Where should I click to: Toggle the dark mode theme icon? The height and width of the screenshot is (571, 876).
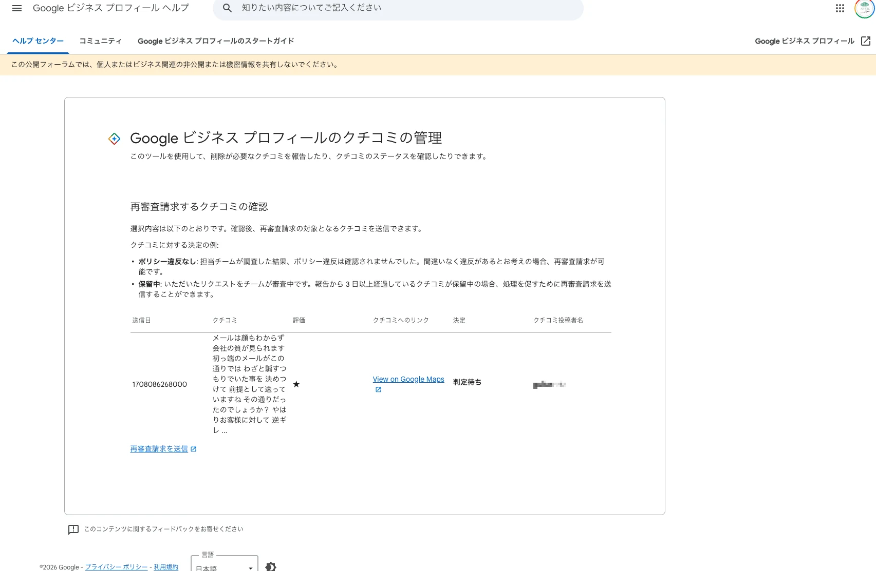(x=271, y=566)
